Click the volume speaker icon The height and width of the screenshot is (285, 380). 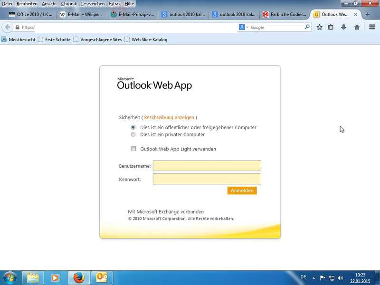[x=341, y=278]
